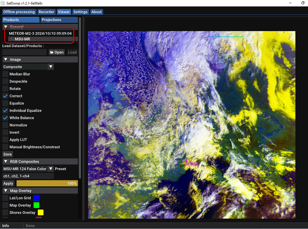This screenshot has width=308, height=229.
Task: Enable the Median Blur checkbox
Action: point(5,74)
